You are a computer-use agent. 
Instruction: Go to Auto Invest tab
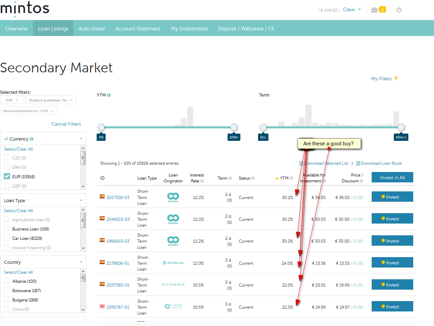(92, 29)
